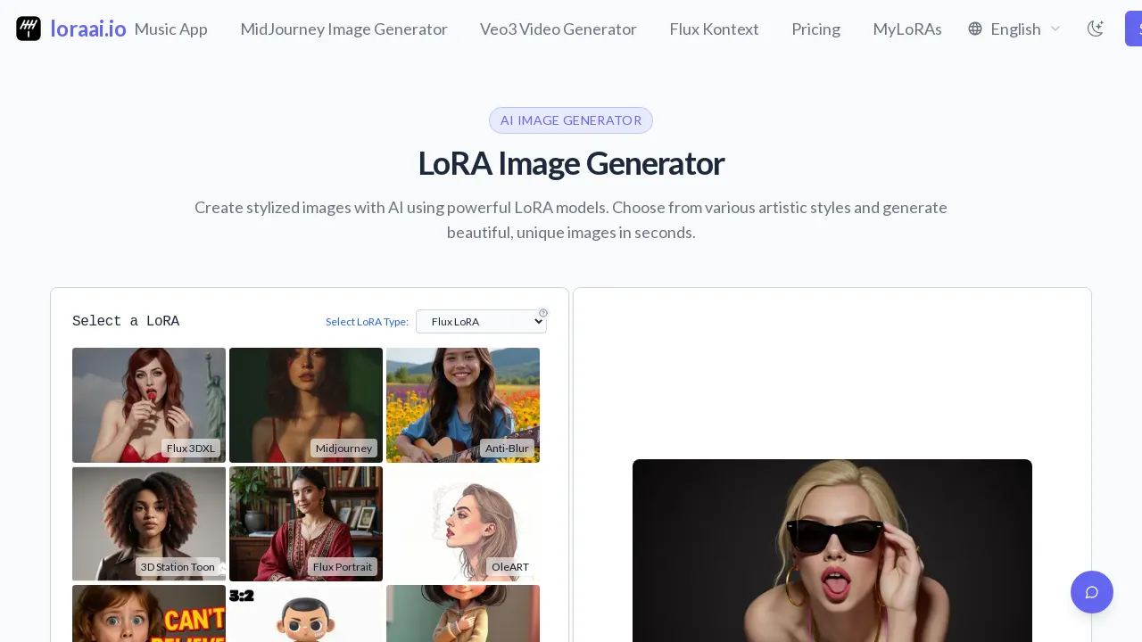1142x642 pixels.
Task: Open the Veo3 Video Generator page
Action: pos(559,29)
